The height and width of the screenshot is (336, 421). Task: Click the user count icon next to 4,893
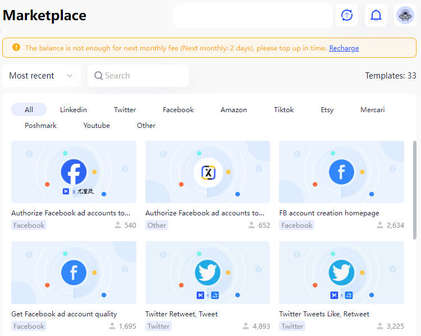tap(246, 326)
